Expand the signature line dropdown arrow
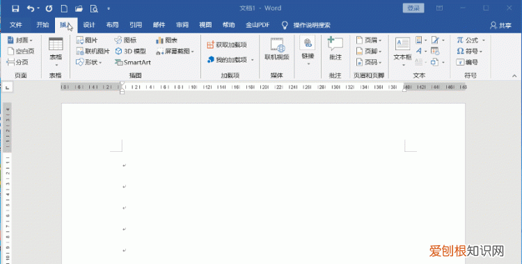This screenshot has height=264, width=522. [443, 40]
